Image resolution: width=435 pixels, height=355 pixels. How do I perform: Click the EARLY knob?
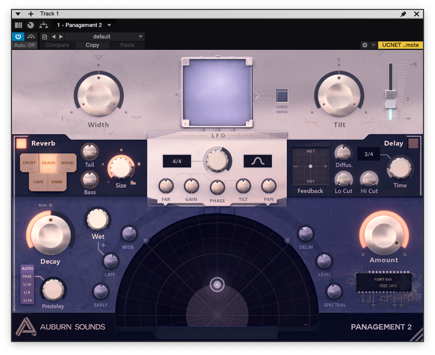[101, 292]
